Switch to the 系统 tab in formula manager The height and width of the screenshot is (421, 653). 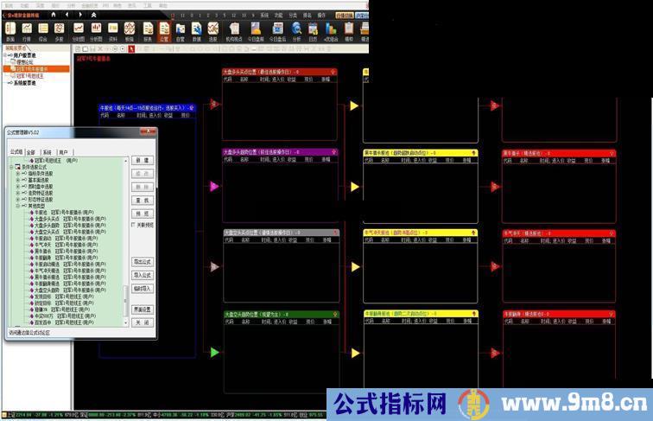point(47,152)
